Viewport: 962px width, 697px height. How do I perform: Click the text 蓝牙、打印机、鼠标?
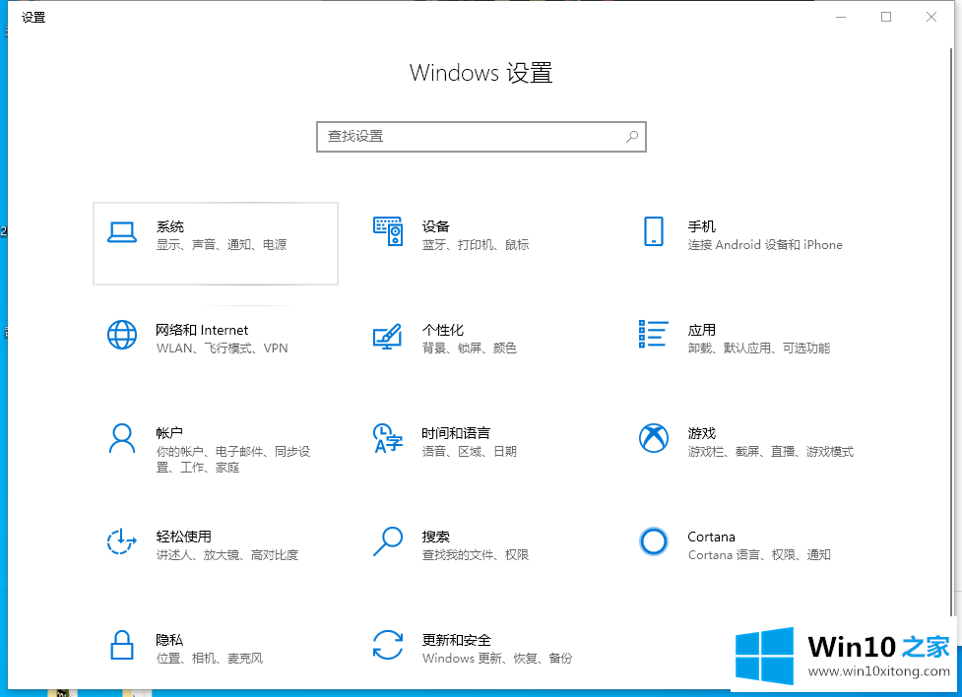[x=476, y=245]
